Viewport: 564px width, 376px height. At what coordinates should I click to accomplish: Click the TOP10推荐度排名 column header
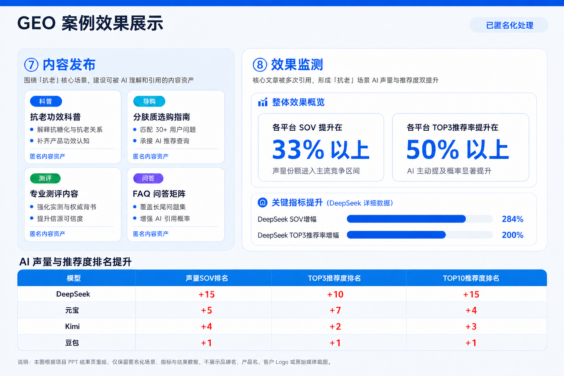(x=471, y=278)
